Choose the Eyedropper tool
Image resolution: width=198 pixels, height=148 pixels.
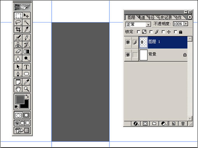pyautogui.click(x=26, y=82)
